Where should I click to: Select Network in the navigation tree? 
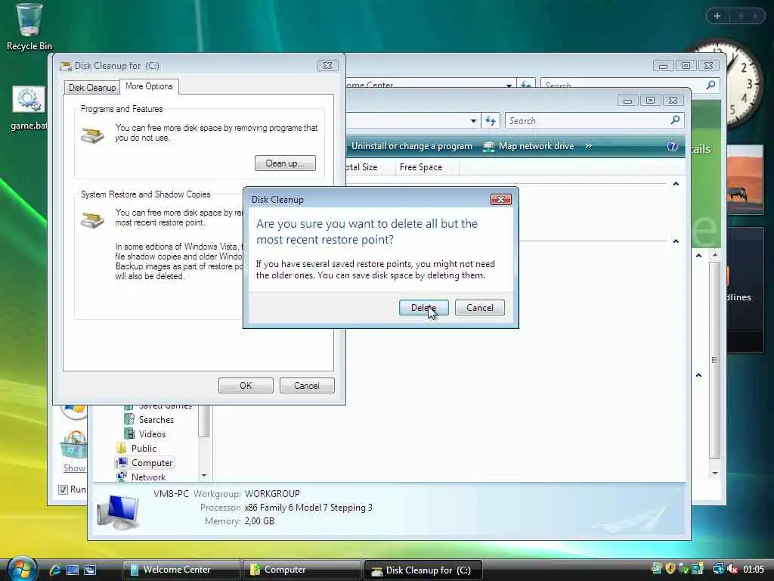[148, 477]
